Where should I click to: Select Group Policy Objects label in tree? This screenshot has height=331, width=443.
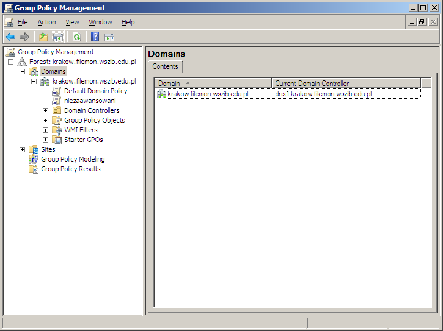pyautogui.click(x=95, y=120)
